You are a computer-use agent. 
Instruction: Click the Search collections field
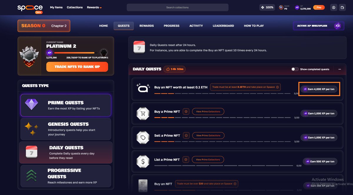click(177, 7)
